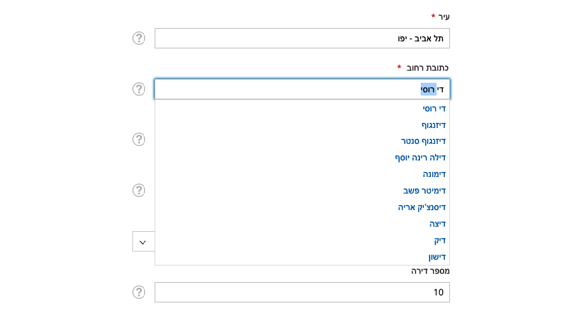The height and width of the screenshot is (319, 576).
Task: Click the help icon beside the דימיטר פשב suggestion
Action: coord(139,190)
